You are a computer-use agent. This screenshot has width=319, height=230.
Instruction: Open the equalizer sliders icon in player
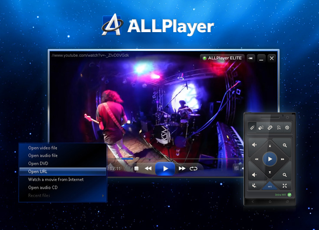(236, 168)
